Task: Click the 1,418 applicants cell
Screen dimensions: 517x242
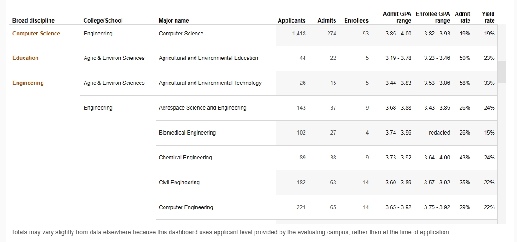Action: pos(299,34)
